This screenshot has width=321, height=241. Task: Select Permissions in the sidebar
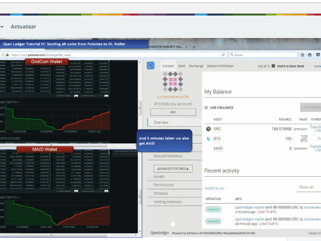[x=165, y=185]
